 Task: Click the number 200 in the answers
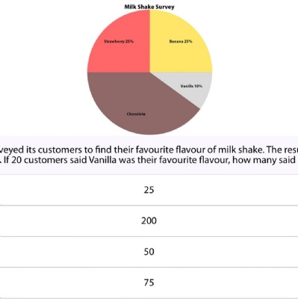point(149,221)
